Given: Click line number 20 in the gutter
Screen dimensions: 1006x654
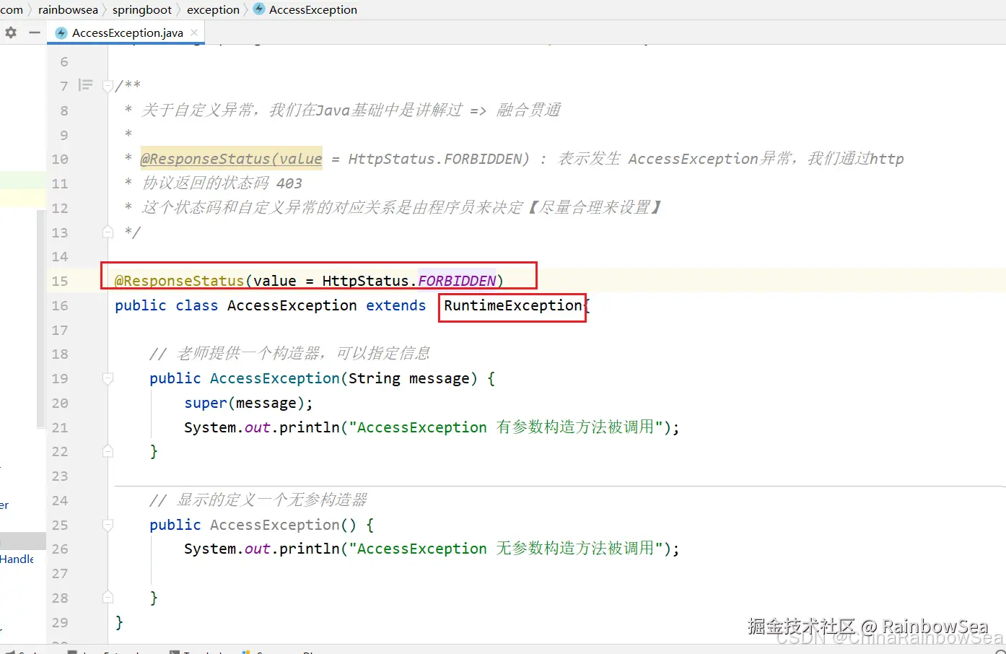Looking at the screenshot, I should pos(60,403).
